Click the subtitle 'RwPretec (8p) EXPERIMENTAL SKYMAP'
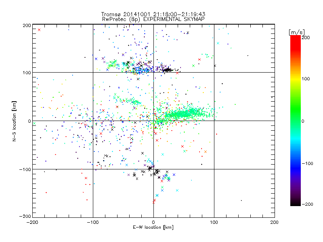 [153, 19]
